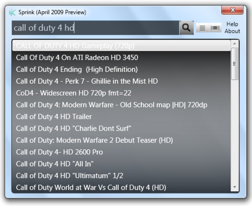Switch to filmstrip thumbnail view
252x206 pixels.
215,28
